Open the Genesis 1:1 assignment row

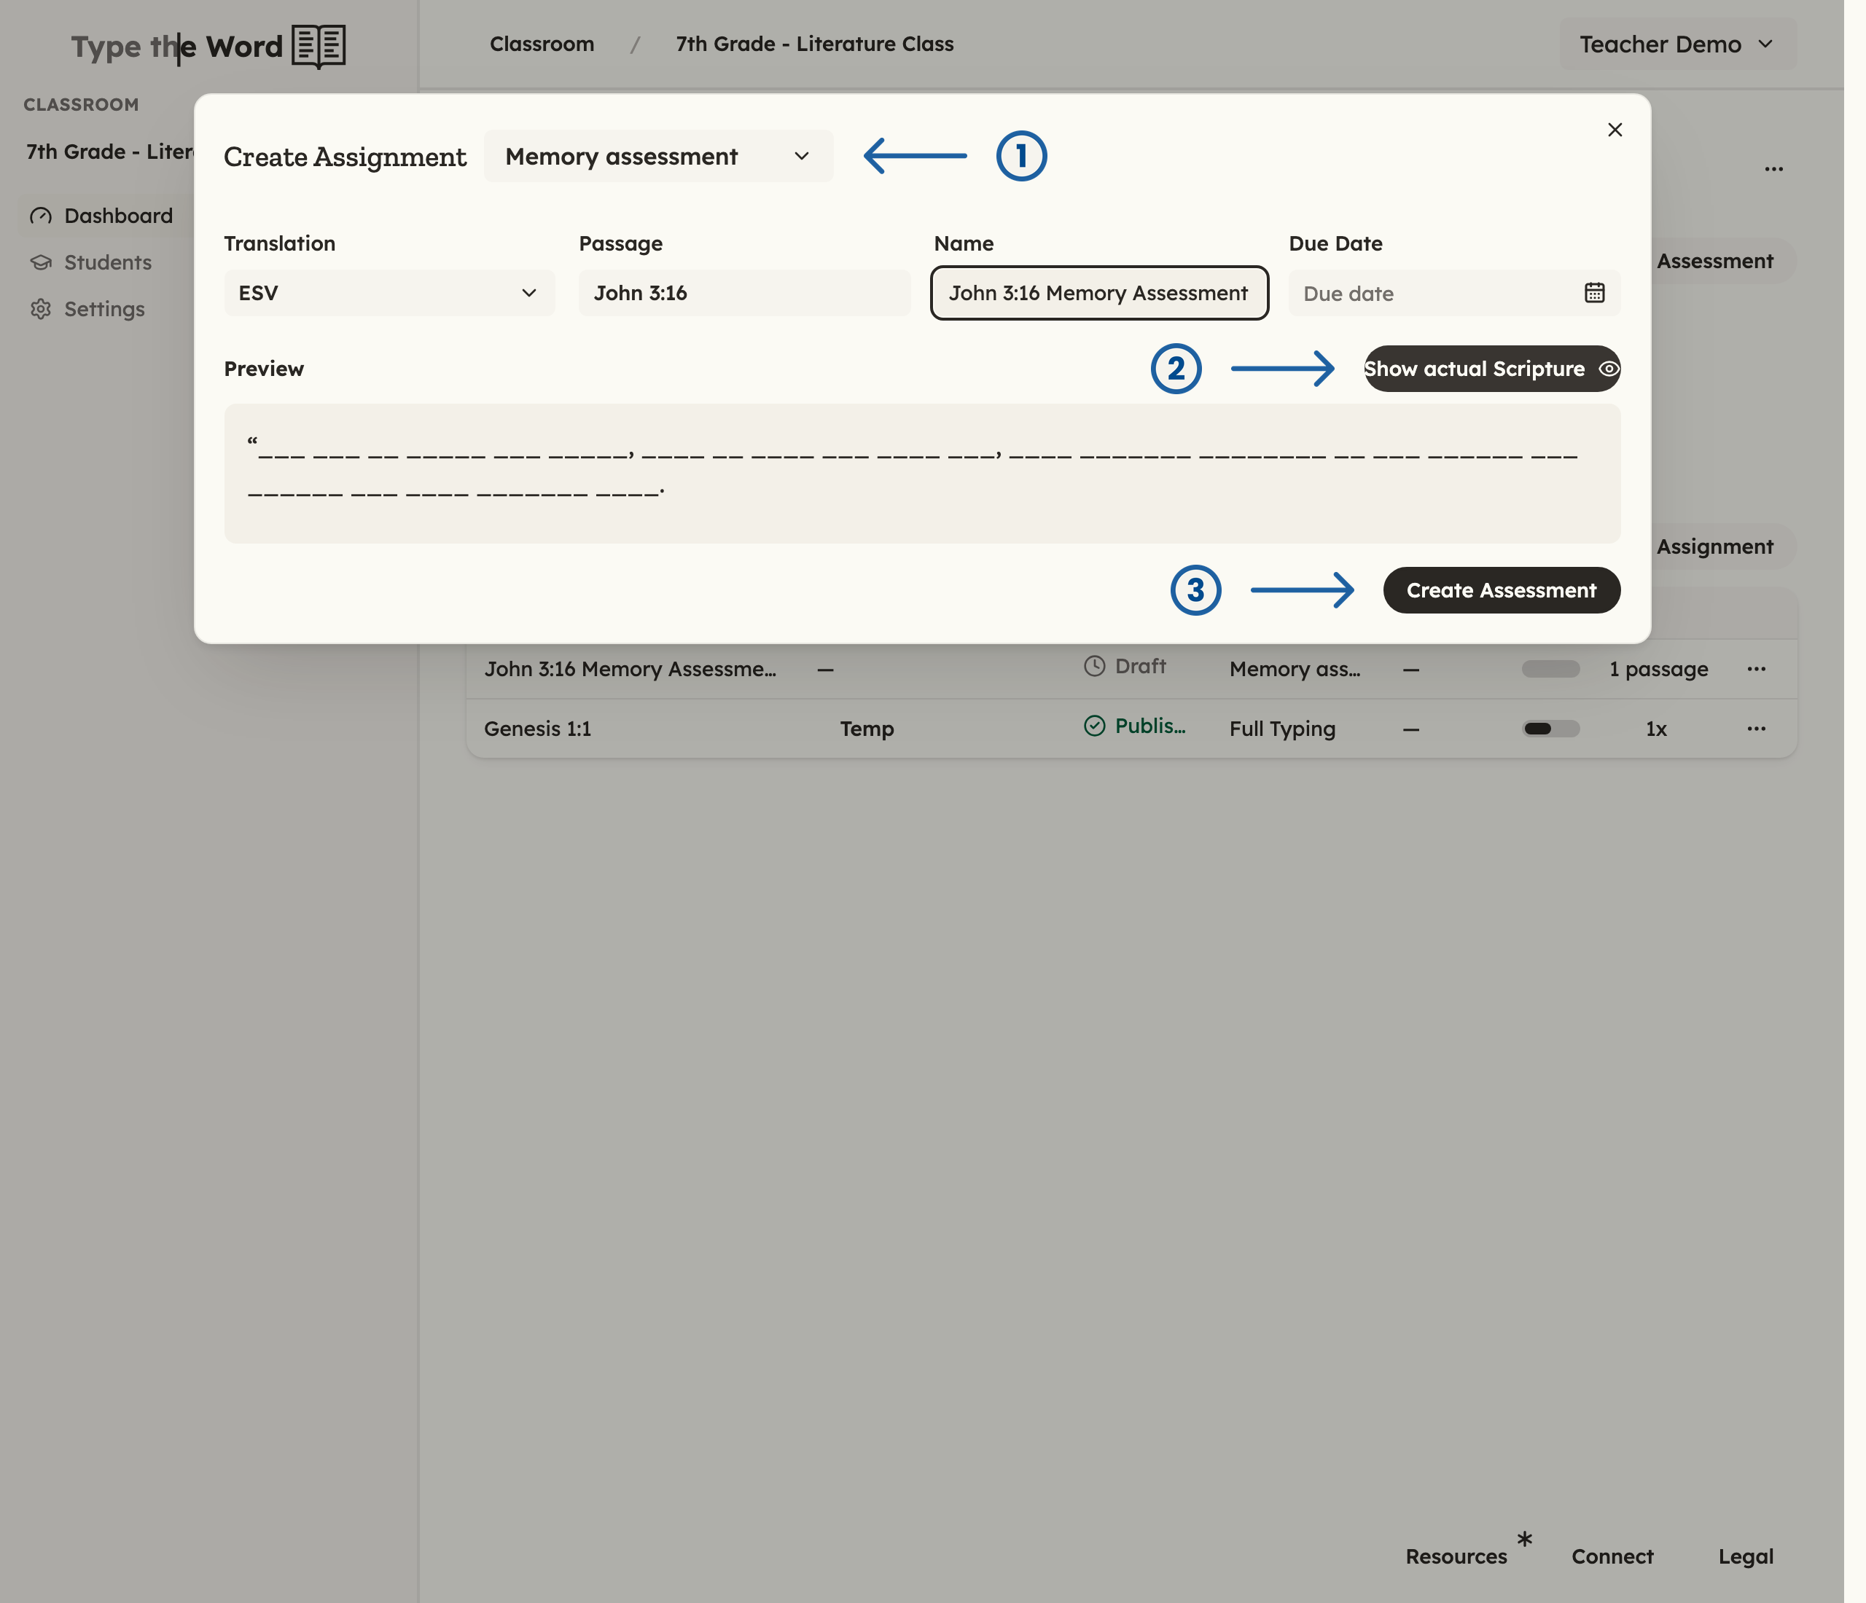pos(1131,728)
